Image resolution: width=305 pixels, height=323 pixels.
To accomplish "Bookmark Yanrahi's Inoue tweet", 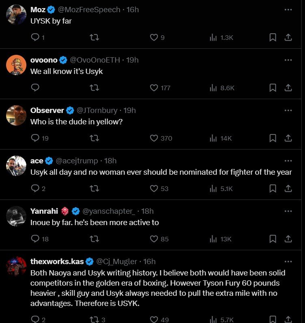I will 273,239.
